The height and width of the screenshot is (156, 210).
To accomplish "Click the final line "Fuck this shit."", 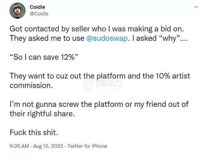I will pos(34,132).
